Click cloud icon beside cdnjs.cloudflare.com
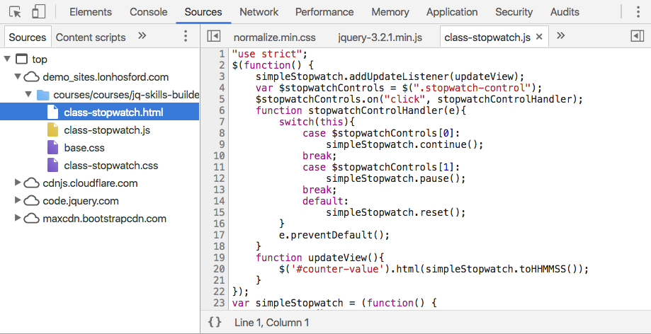Viewport: 651px width, 334px height. pyautogui.click(x=32, y=183)
